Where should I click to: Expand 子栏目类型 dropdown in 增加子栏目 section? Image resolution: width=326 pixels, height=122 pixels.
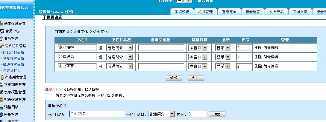tap(172, 114)
